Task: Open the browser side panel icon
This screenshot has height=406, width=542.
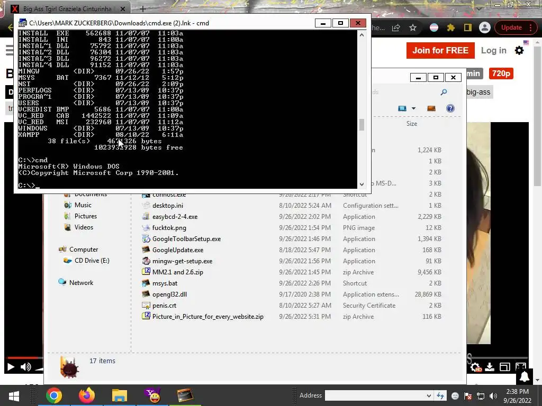Action: [468, 27]
